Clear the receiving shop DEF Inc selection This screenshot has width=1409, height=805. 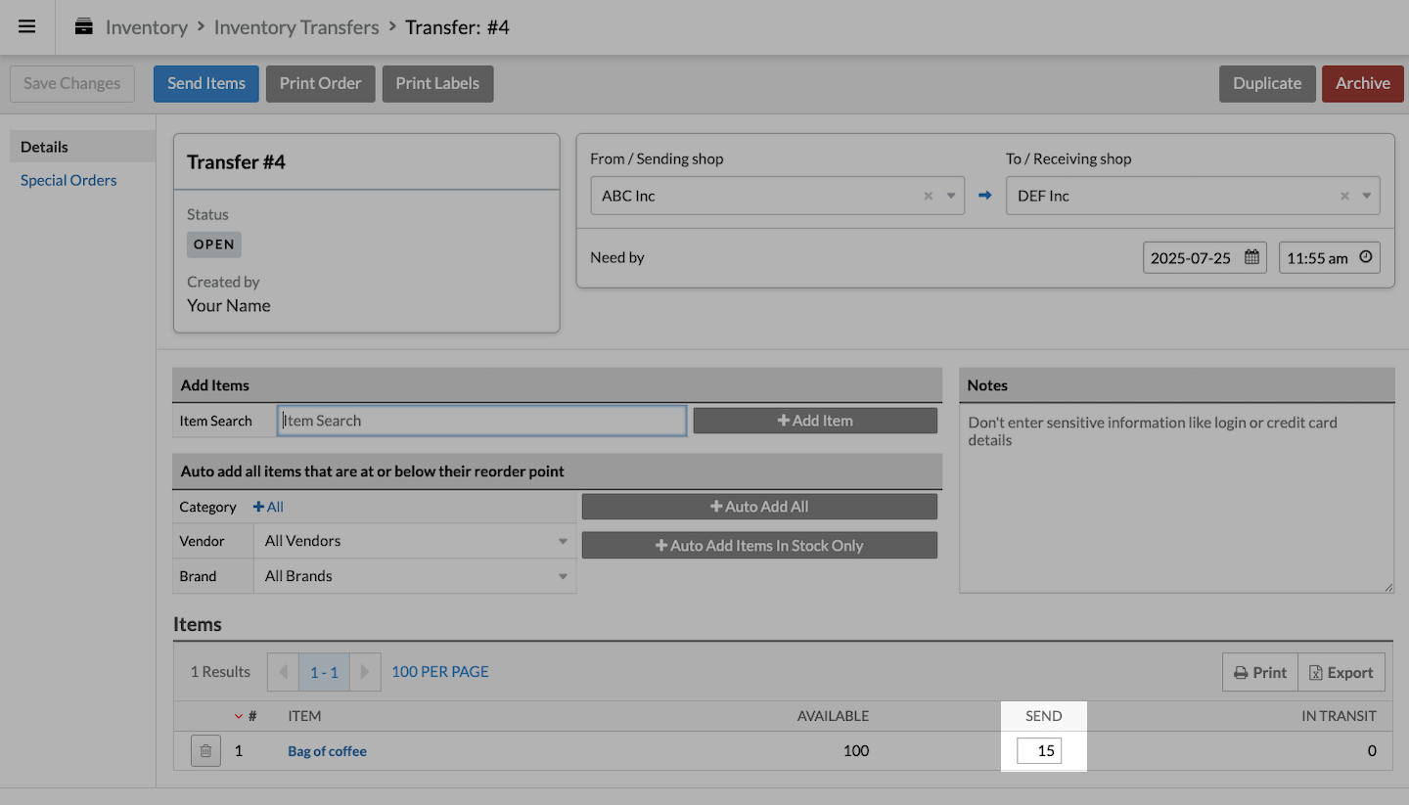(x=1344, y=196)
